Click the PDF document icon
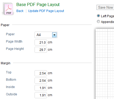The image size is (114, 99). (8, 9)
